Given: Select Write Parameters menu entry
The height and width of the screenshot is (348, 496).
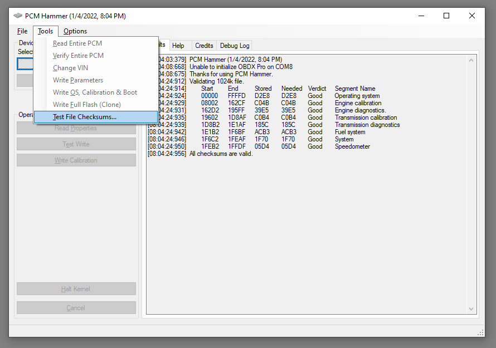Looking at the screenshot, I should (96, 80).
